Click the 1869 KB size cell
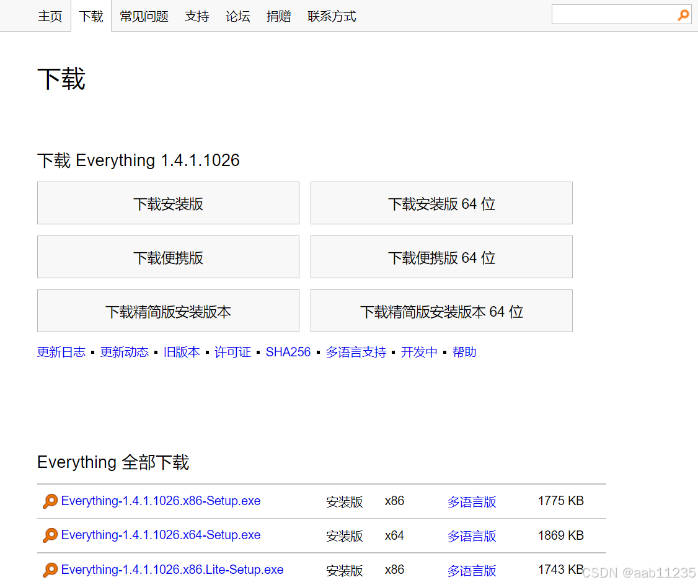 point(561,535)
